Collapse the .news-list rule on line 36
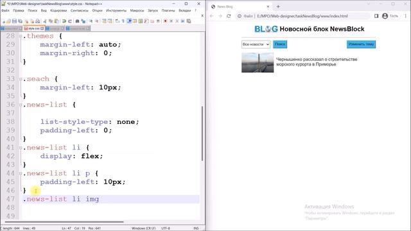This screenshot has width=411, height=231. tap(20, 105)
